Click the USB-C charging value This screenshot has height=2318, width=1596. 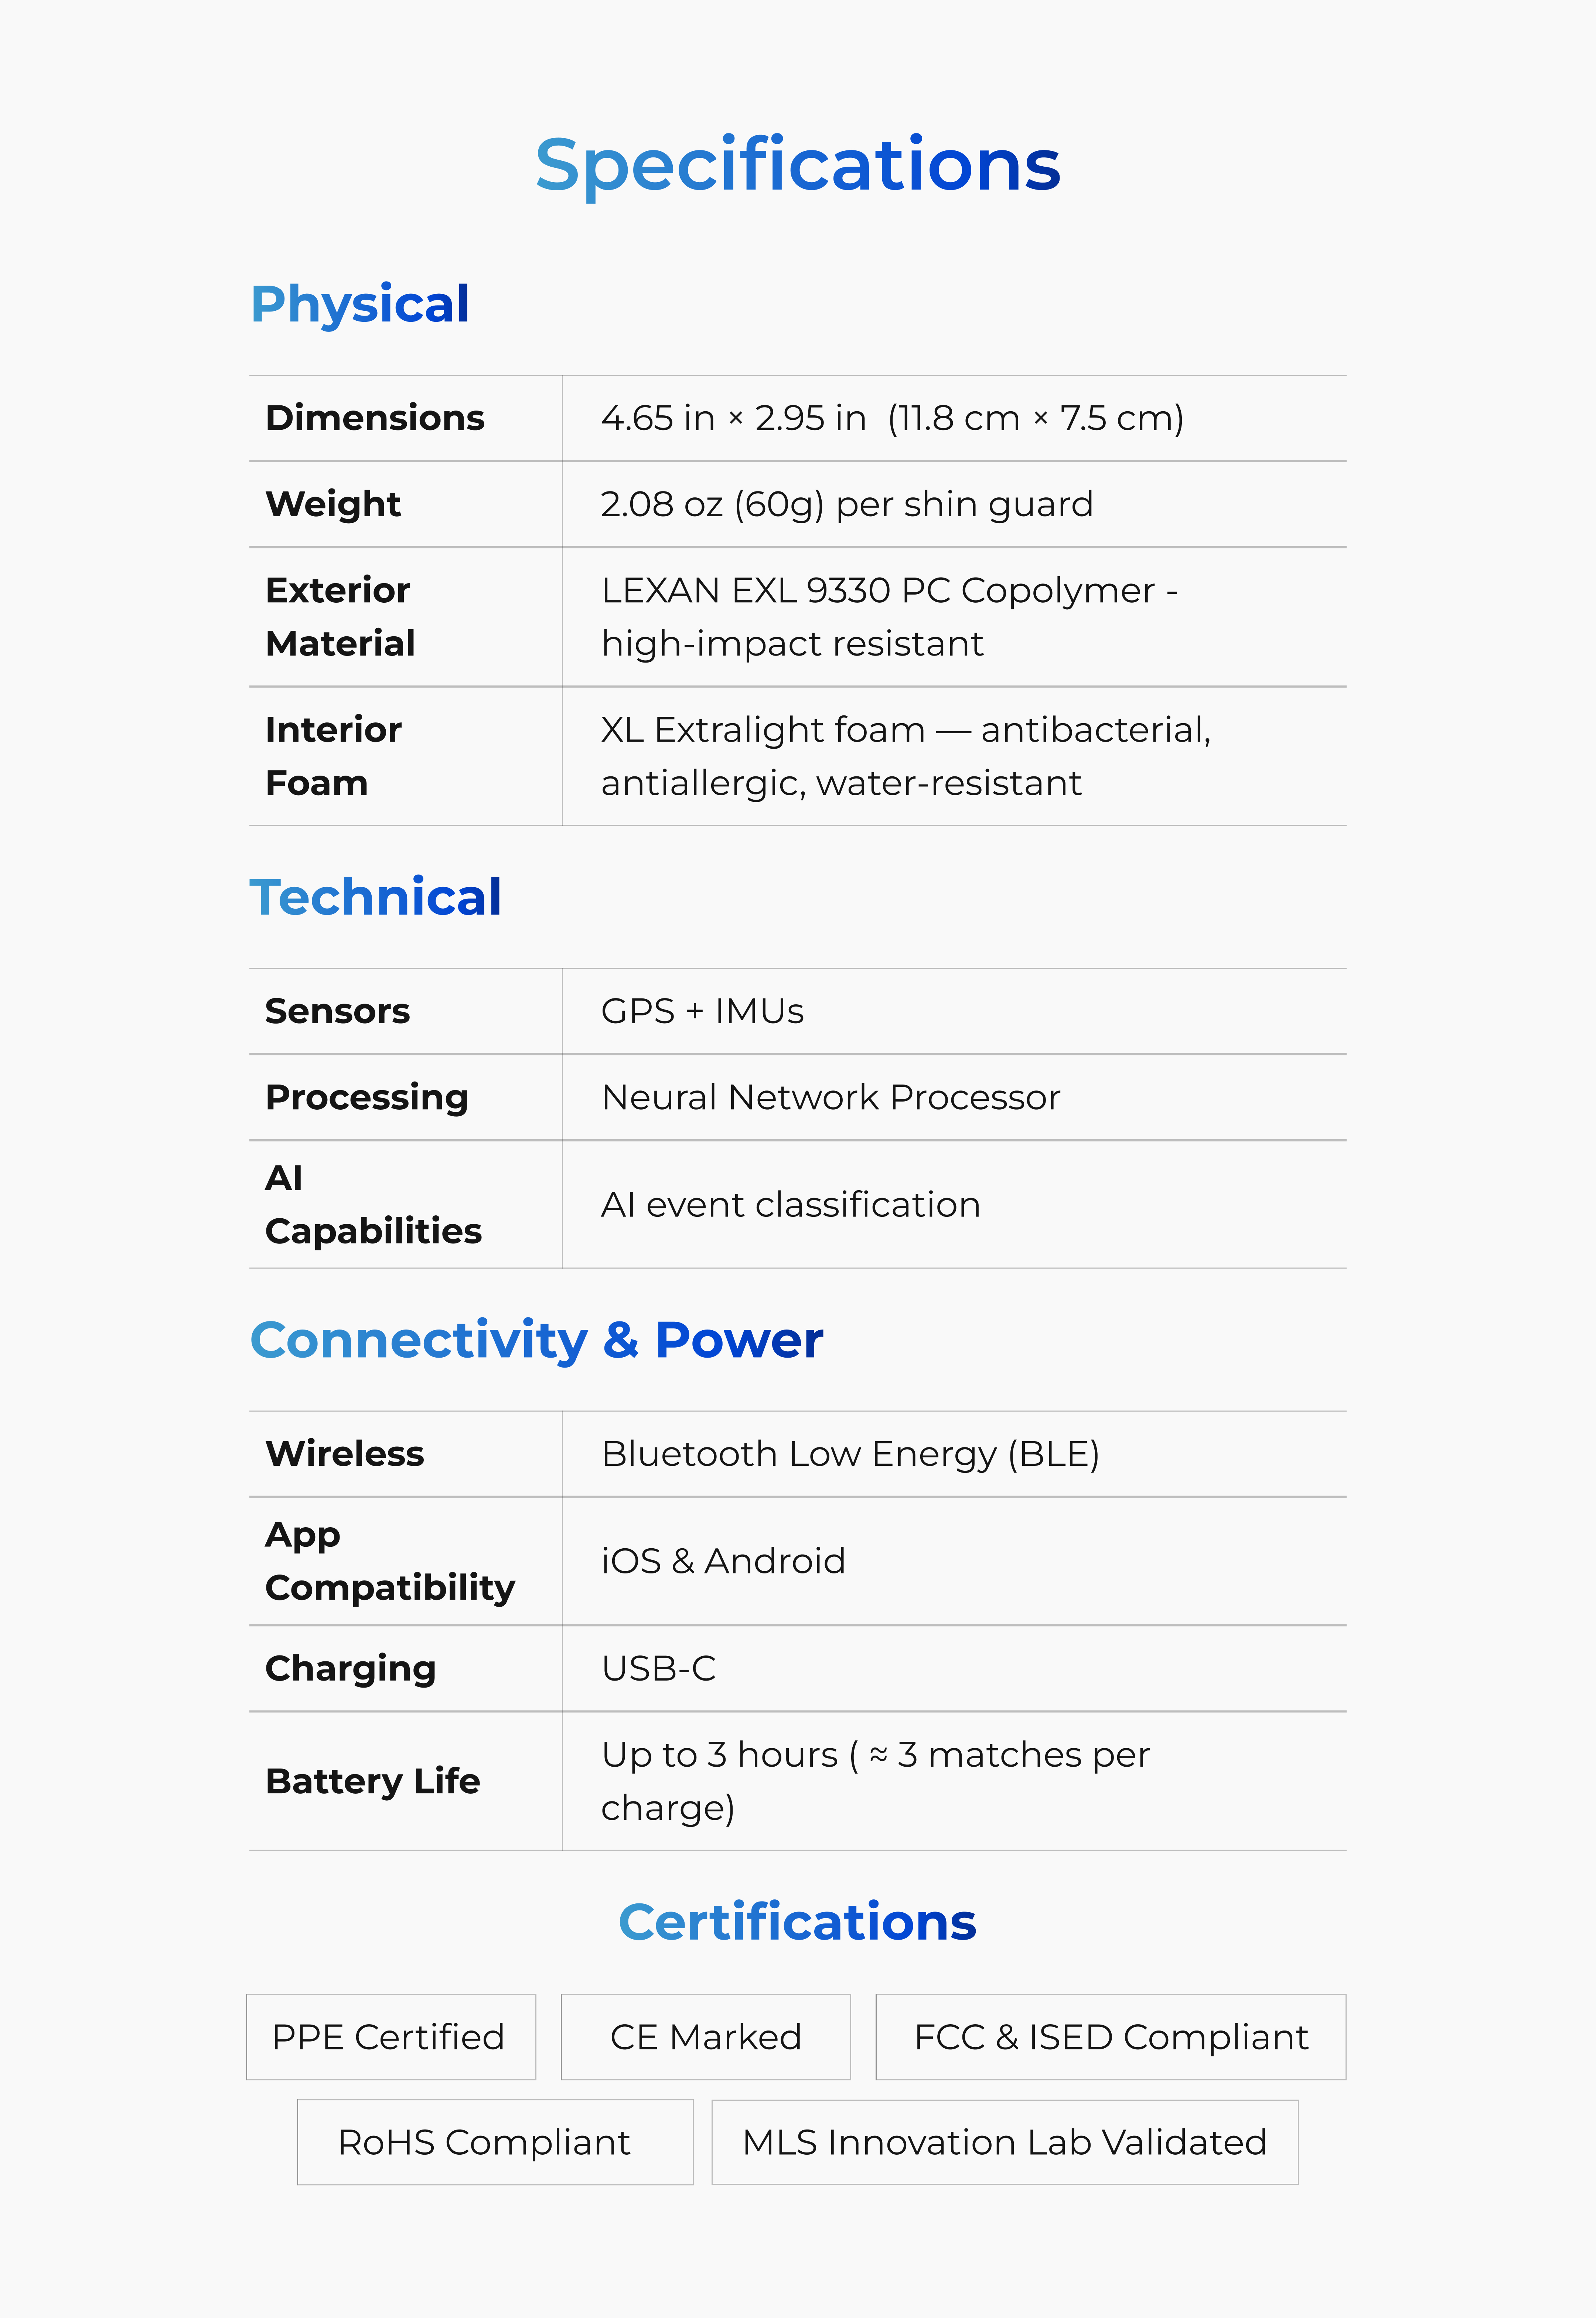coord(659,1668)
